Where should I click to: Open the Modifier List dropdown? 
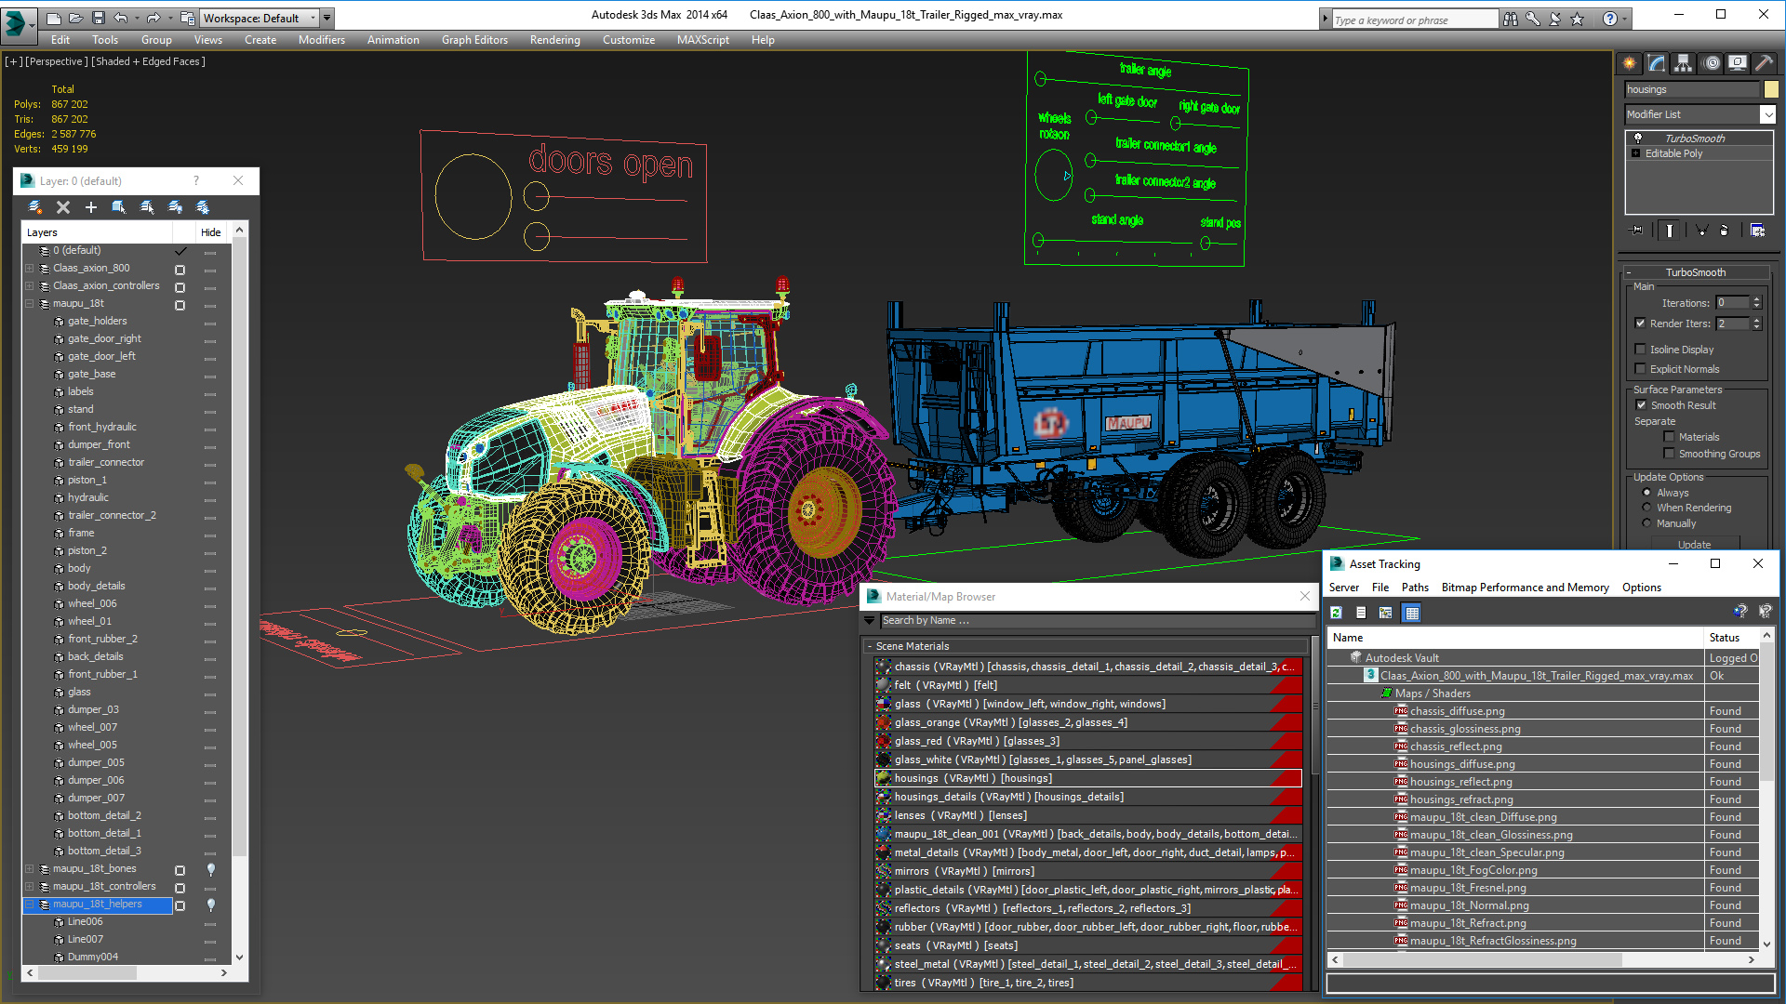pyautogui.click(x=1767, y=114)
